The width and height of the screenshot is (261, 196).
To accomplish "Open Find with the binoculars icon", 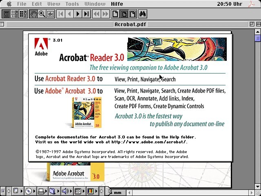I will (143, 14).
